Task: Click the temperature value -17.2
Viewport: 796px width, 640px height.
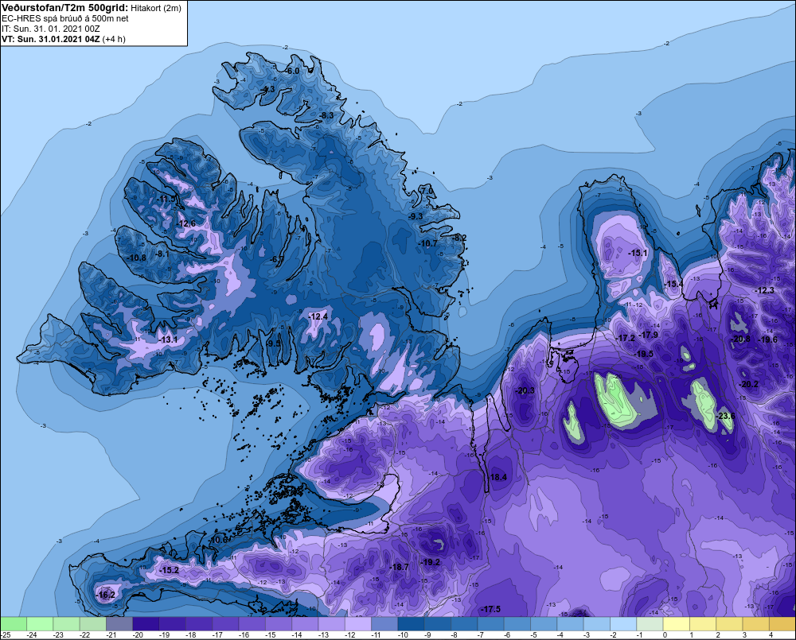Action: [626, 338]
